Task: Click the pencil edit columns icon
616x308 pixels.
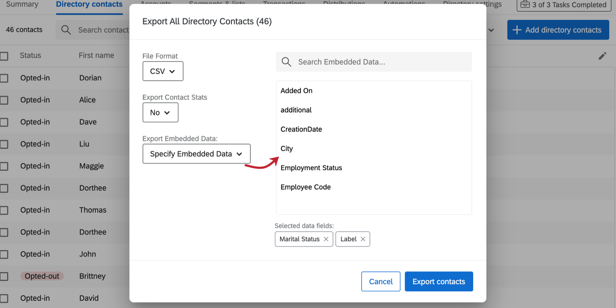Action: click(602, 56)
